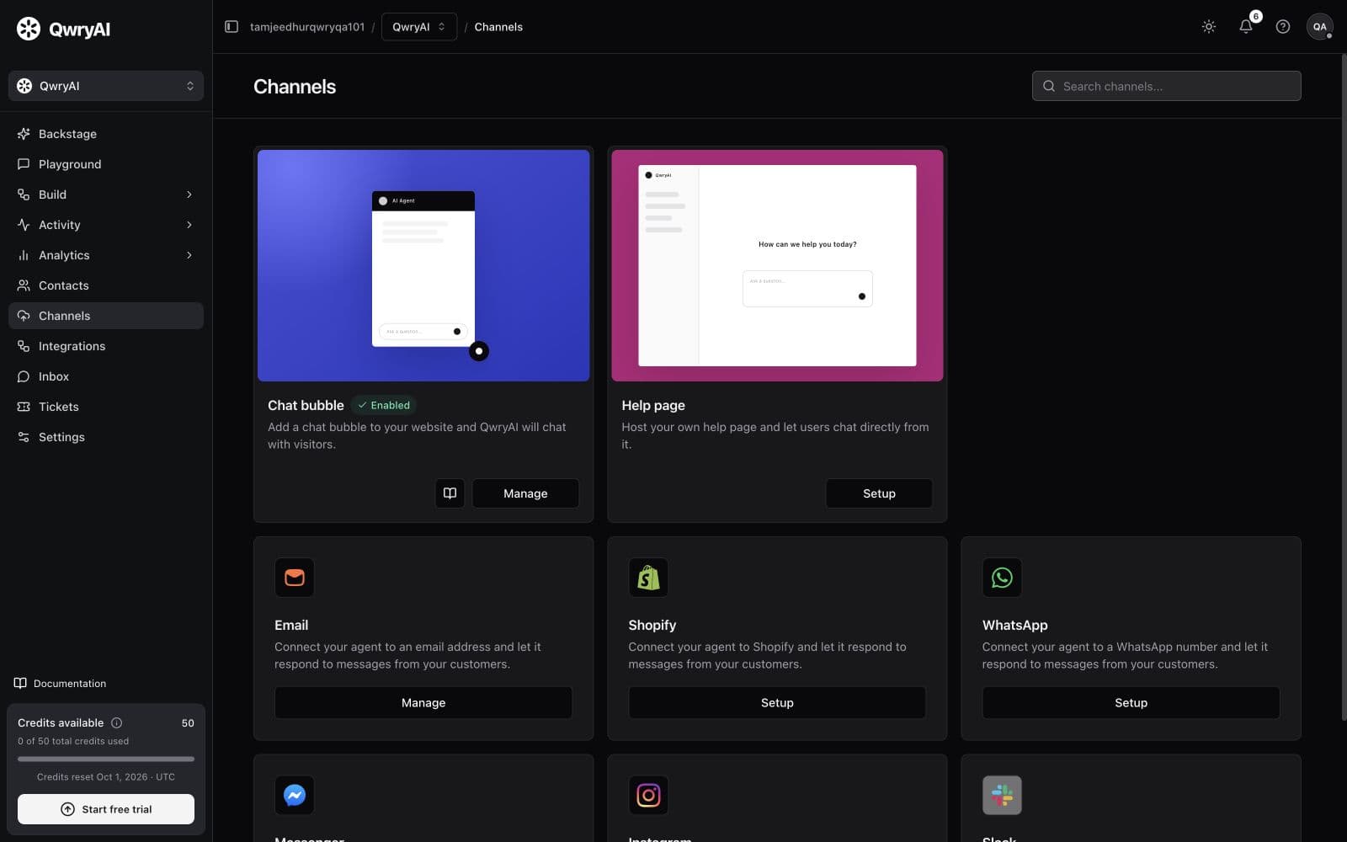The width and height of the screenshot is (1347, 842).
Task: Click the page vertical scrollbar
Action: click(1344, 387)
